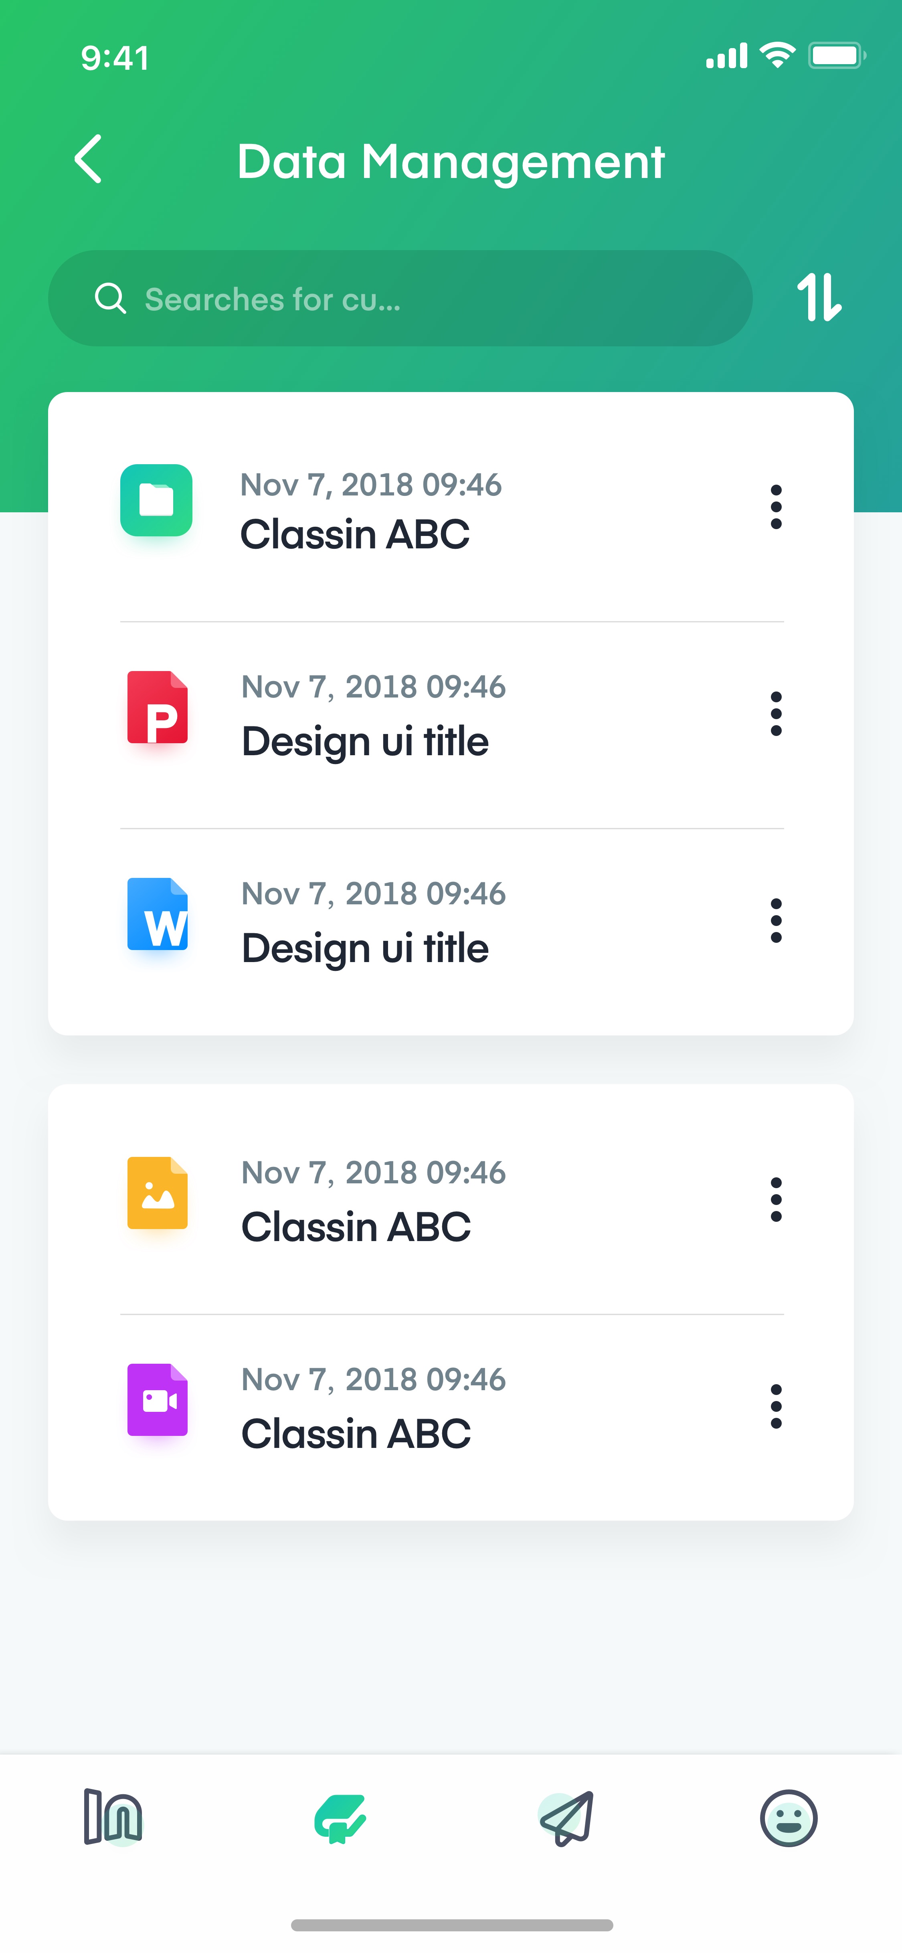
Task: Click the Searches for cu... input field
Action: (400, 299)
